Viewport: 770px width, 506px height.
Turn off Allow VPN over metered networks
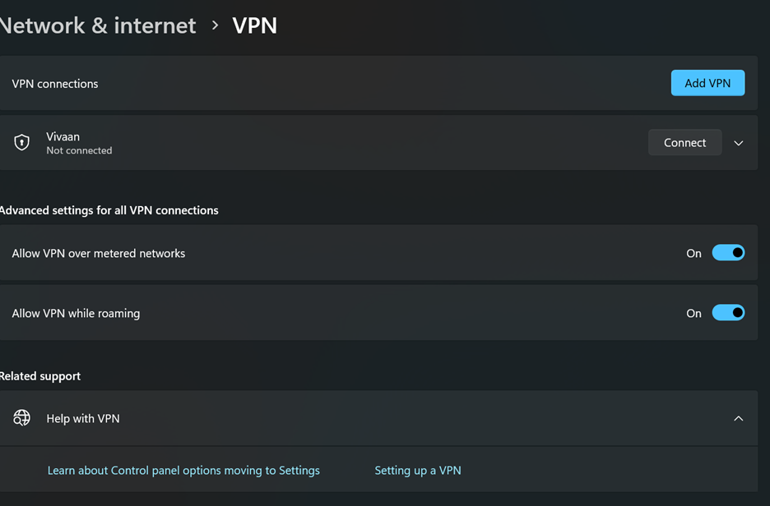(728, 253)
